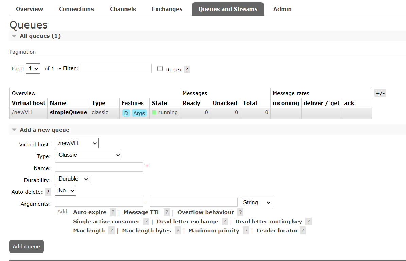Enable the Regex filter checkbox
The width and height of the screenshot is (406, 261).
point(160,69)
